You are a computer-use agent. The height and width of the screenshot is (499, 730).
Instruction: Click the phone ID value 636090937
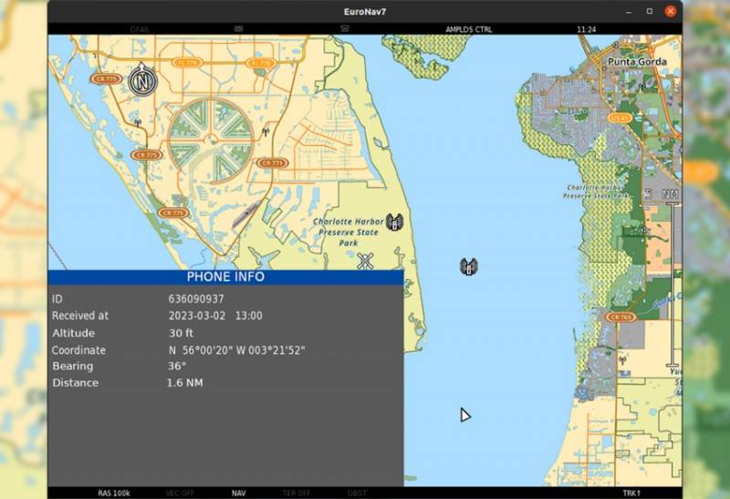click(x=196, y=298)
